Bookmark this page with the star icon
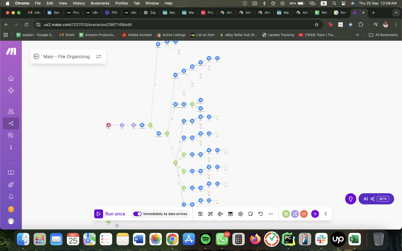The image size is (402, 251). point(317,25)
